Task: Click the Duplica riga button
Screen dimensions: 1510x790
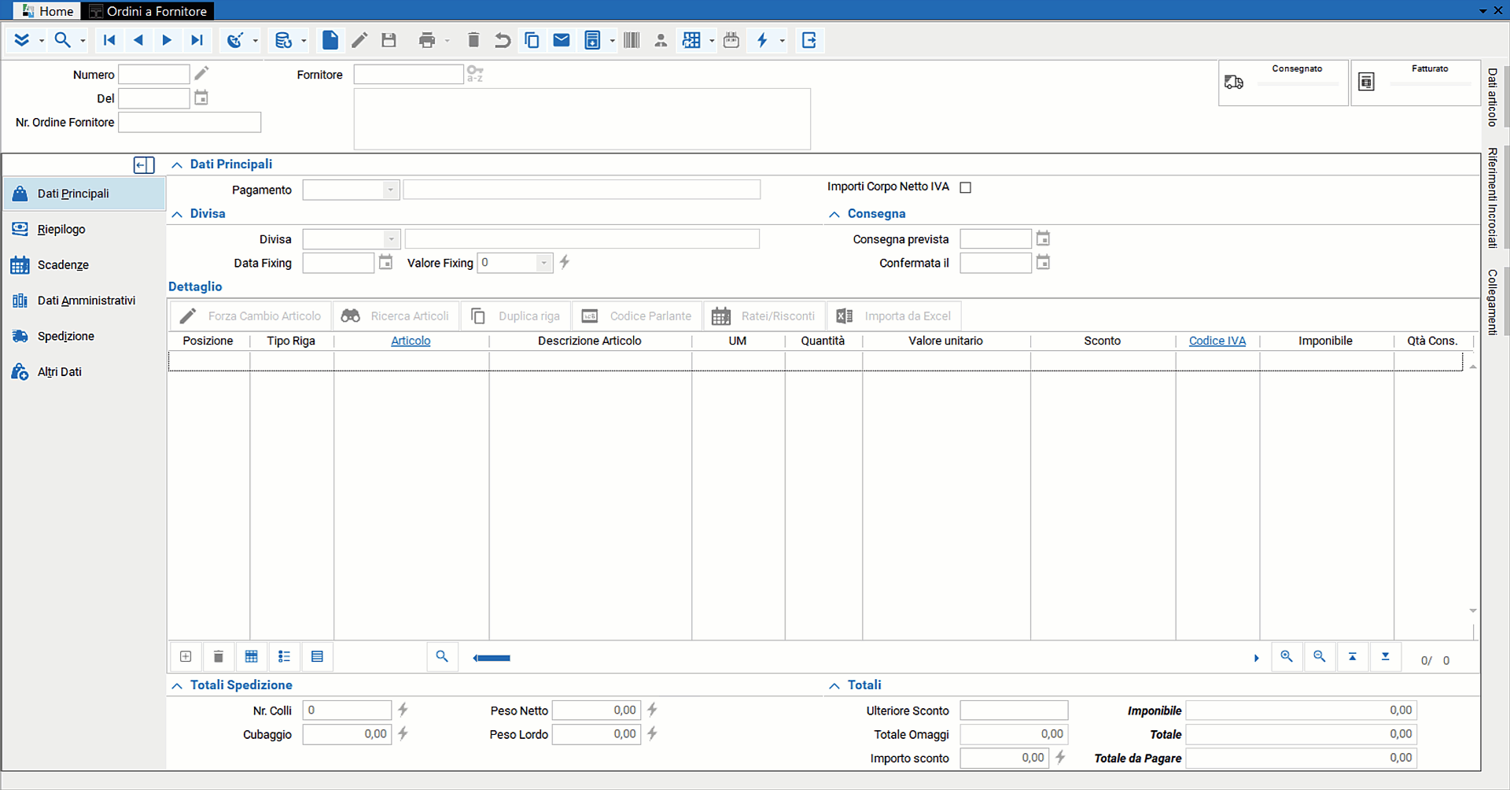Action: coord(516,316)
